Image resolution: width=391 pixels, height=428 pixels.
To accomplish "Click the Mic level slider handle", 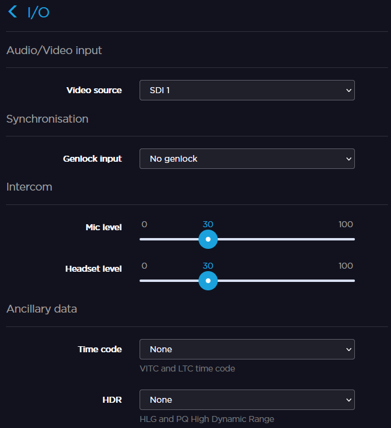I will (208, 239).
